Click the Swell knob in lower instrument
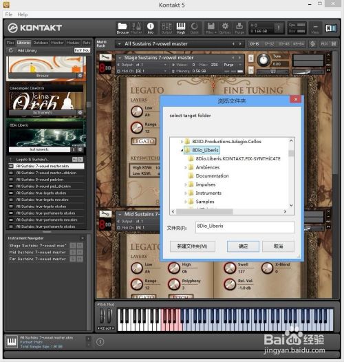This screenshot has height=362, width=344. 230,268
